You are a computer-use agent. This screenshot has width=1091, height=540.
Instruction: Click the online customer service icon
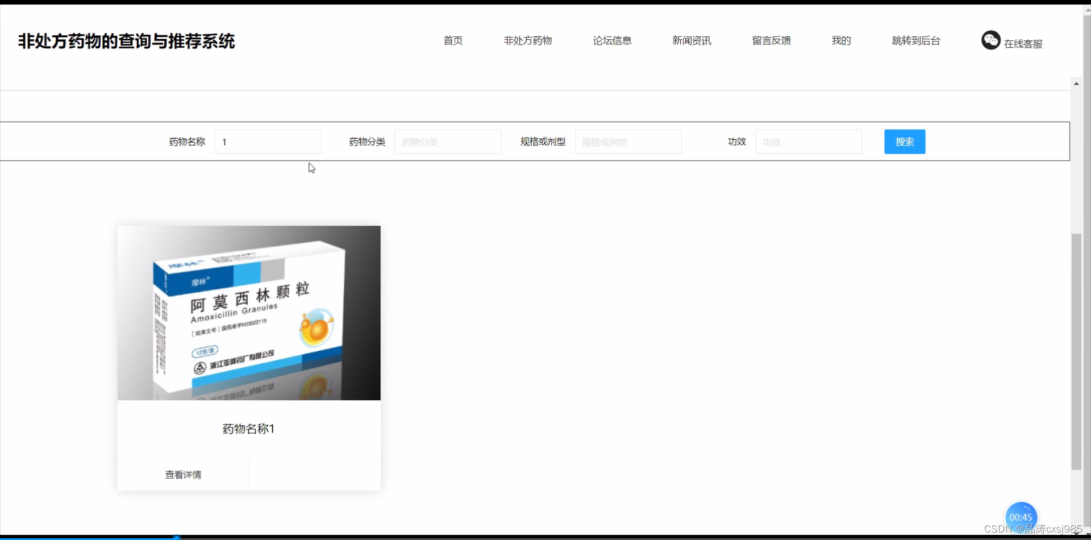pyautogui.click(x=990, y=40)
